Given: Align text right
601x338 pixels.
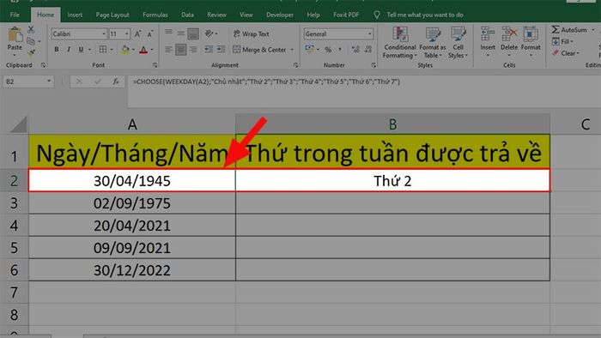Looking at the screenshot, I should pos(193,50).
